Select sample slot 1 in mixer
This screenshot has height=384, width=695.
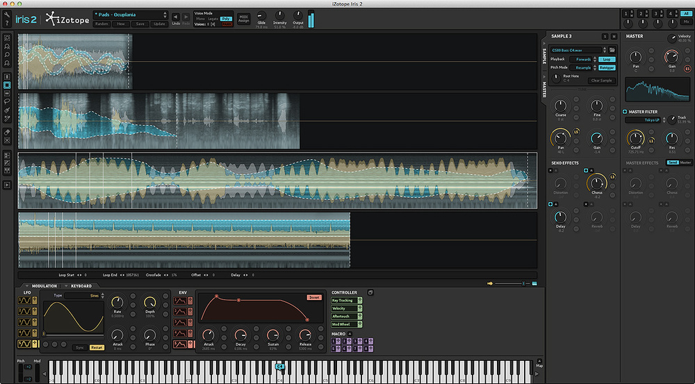626,14
